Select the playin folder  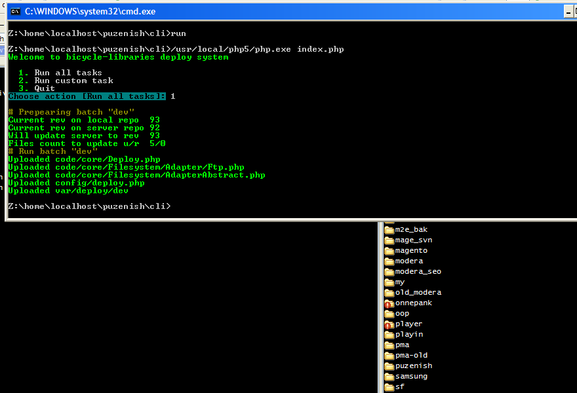click(408, 334)
